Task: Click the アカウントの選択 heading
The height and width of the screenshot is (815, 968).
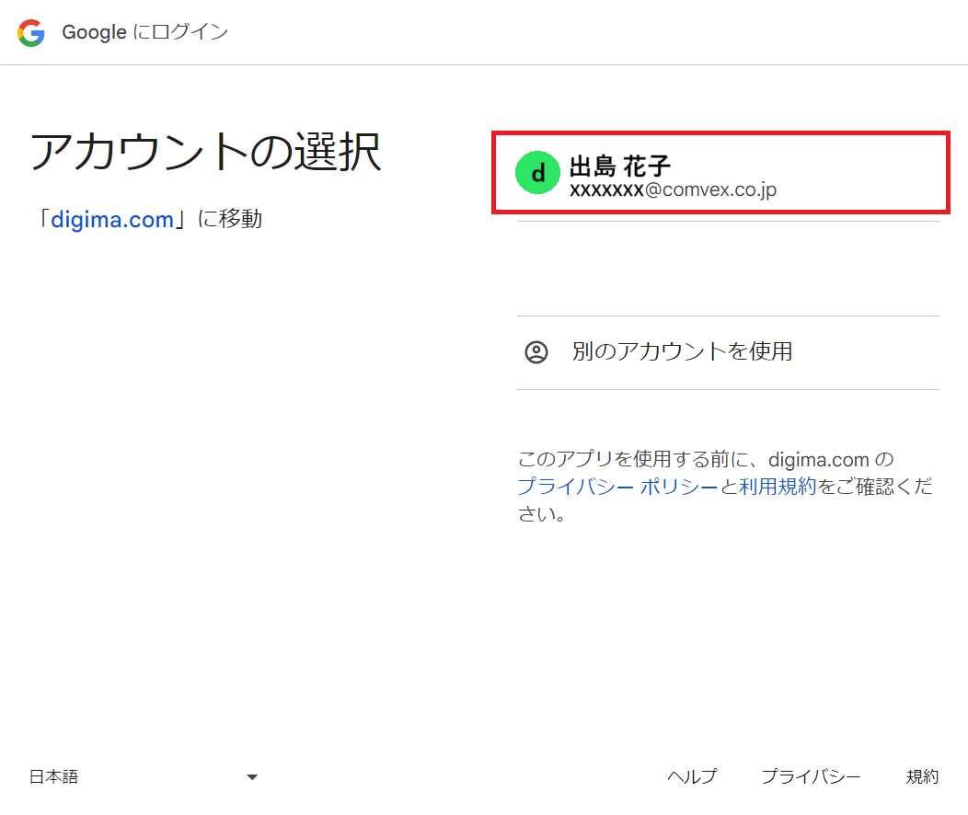Action: point(205,152)
